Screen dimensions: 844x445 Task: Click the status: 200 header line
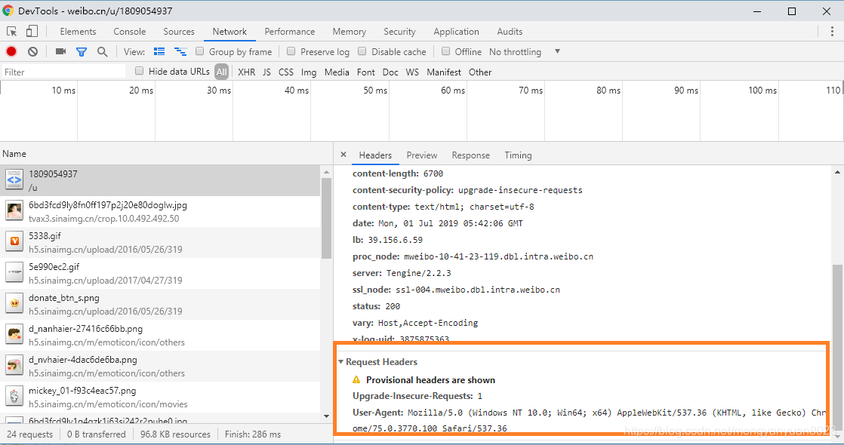tap(376, 306)
